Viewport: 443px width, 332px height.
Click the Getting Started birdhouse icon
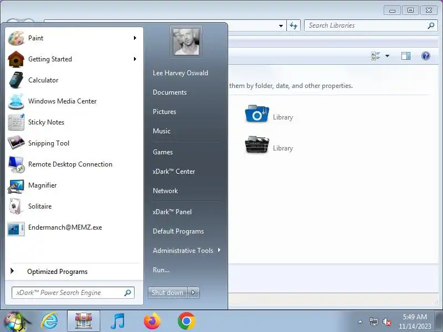click(x=16, y=59)
